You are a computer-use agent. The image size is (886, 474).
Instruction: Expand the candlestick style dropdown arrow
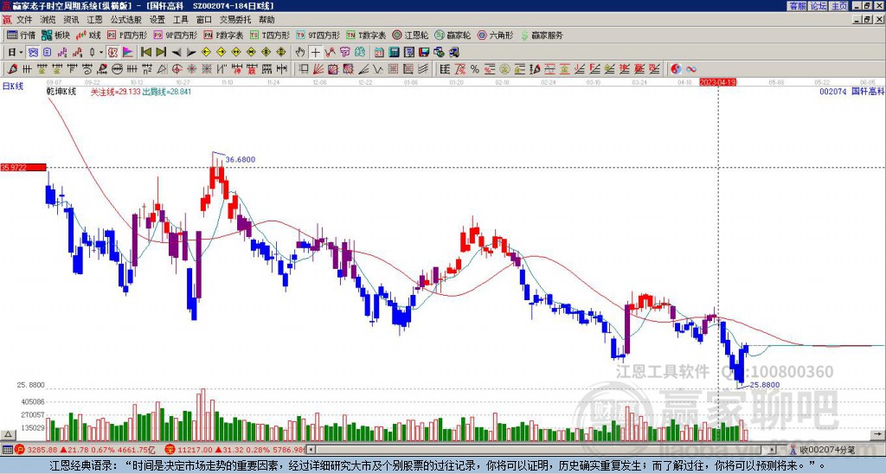(101, 53)
